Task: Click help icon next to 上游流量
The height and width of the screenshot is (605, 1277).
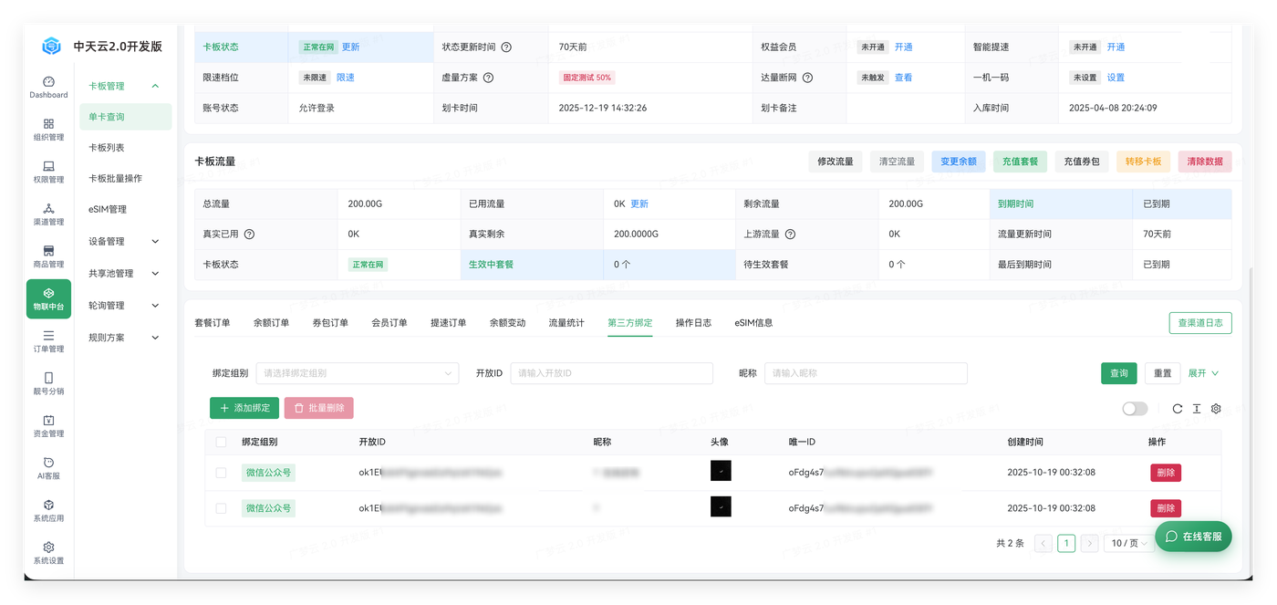Action: pos(790,234)
